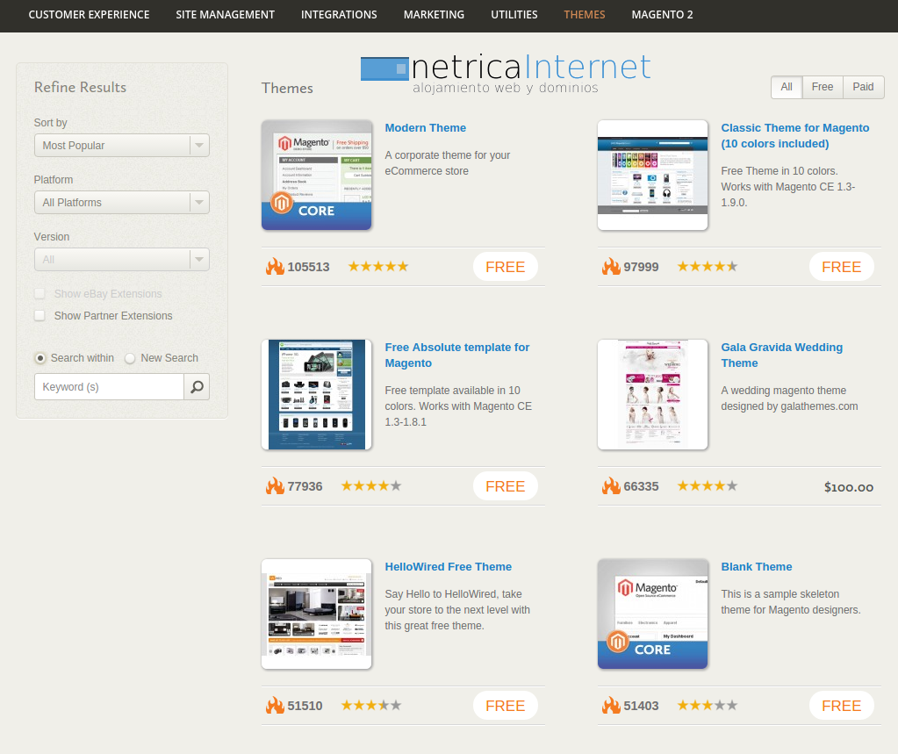Click the flame icon next to 66335

[x=611, y=486]
